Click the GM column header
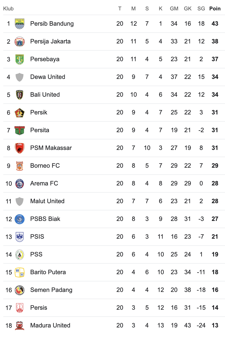The width and height of the screenshot is (225, 337). tap(174, 8)
